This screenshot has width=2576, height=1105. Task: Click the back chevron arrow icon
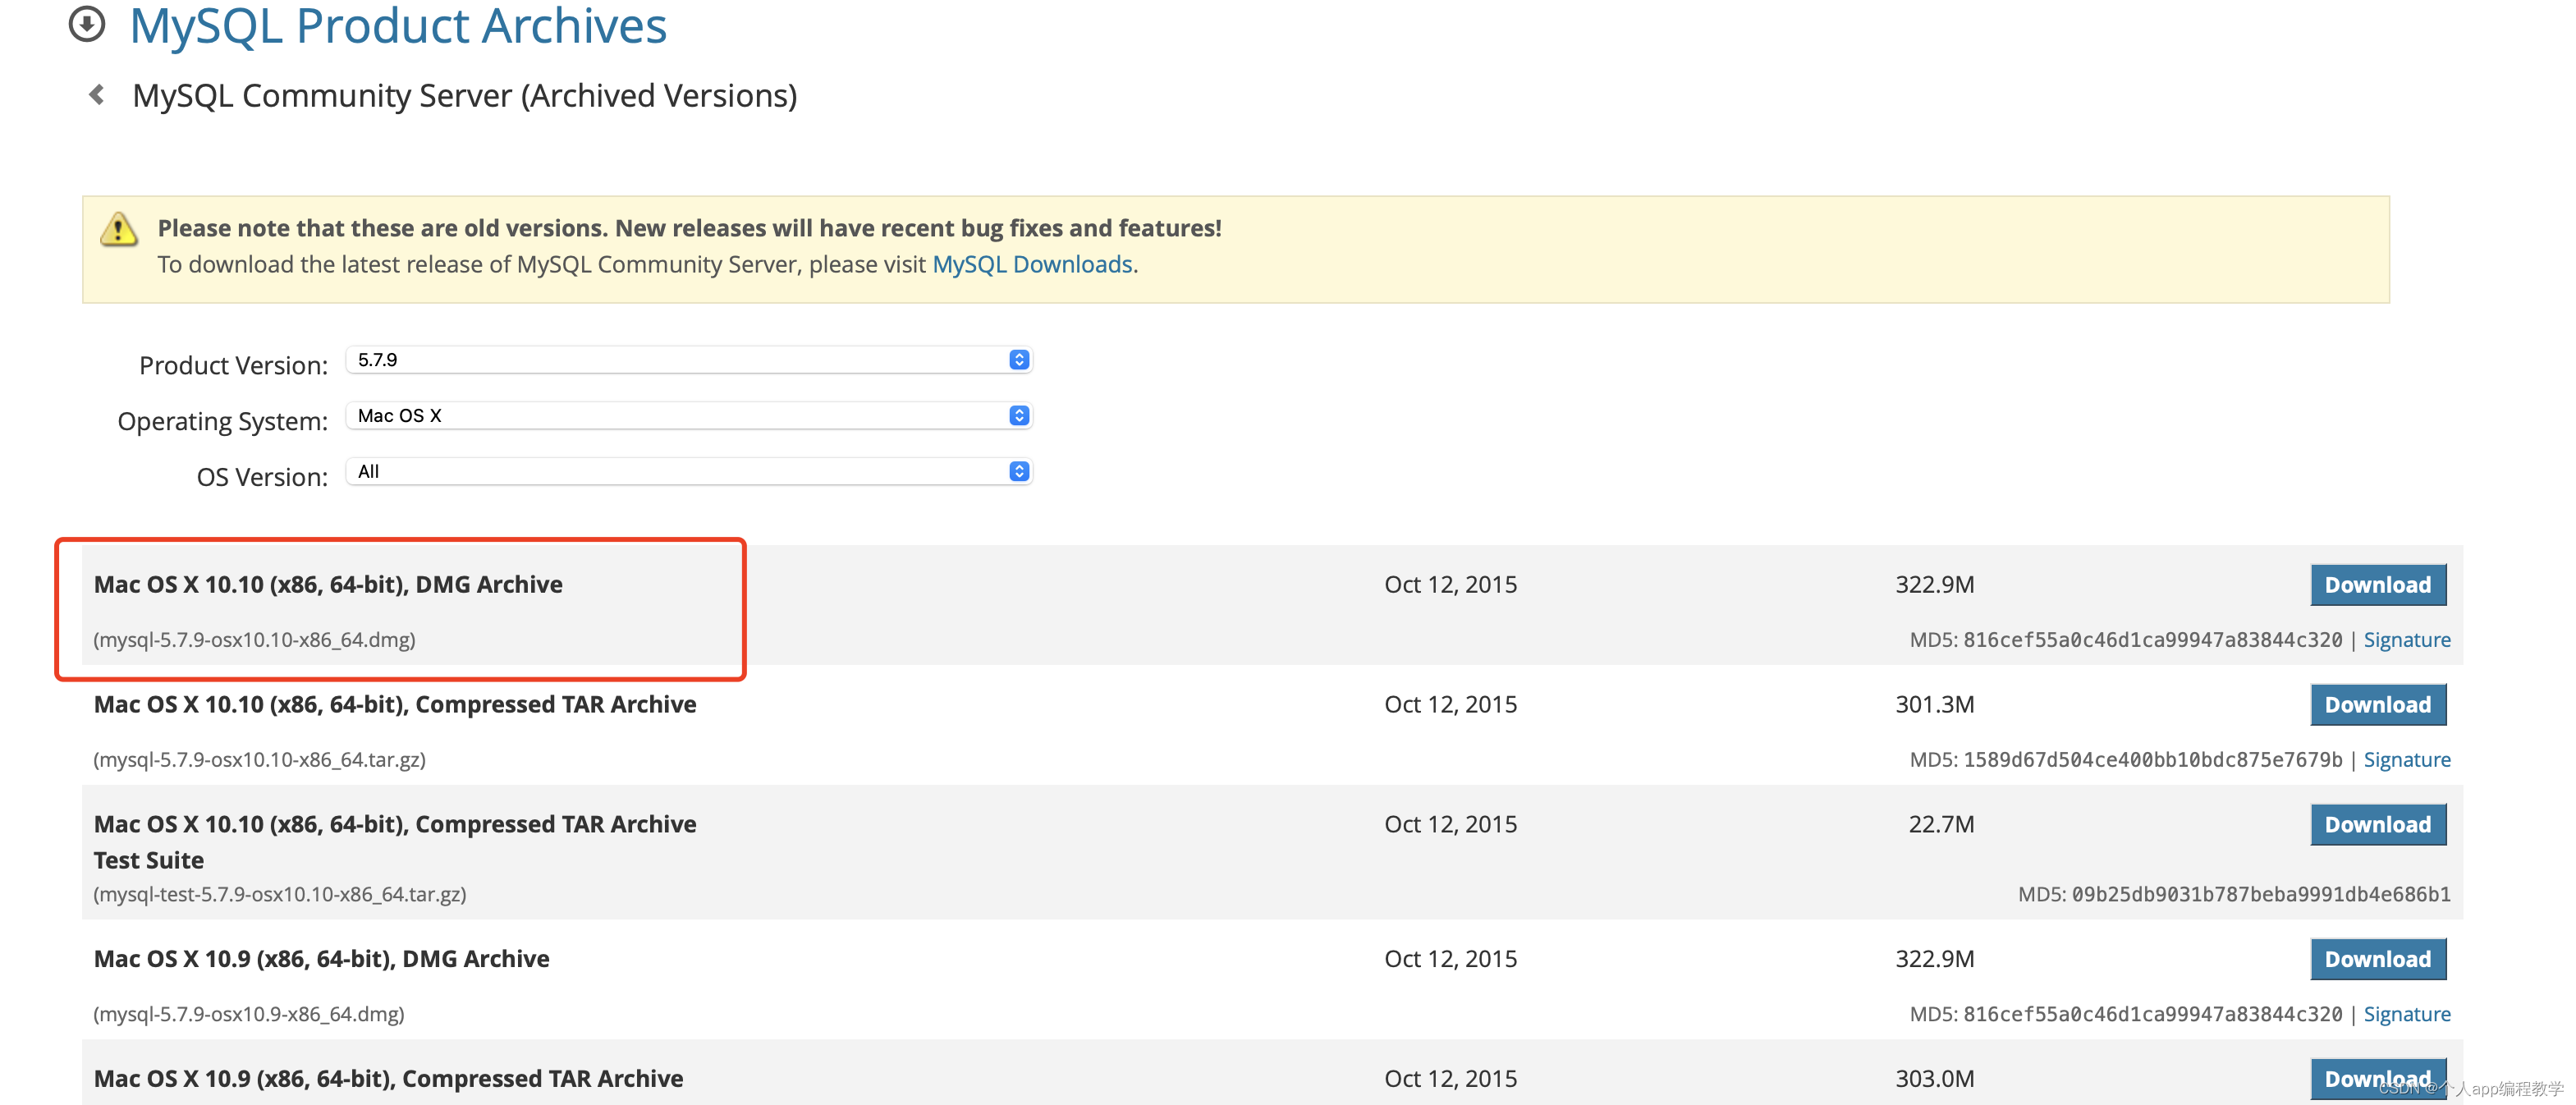pos(97,95)
